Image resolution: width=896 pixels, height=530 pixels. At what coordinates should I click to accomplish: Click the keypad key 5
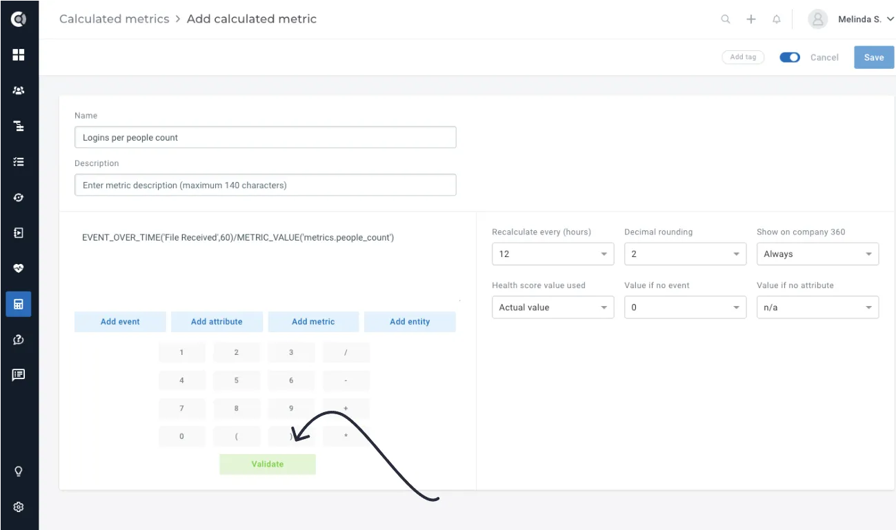pos(237,380)
